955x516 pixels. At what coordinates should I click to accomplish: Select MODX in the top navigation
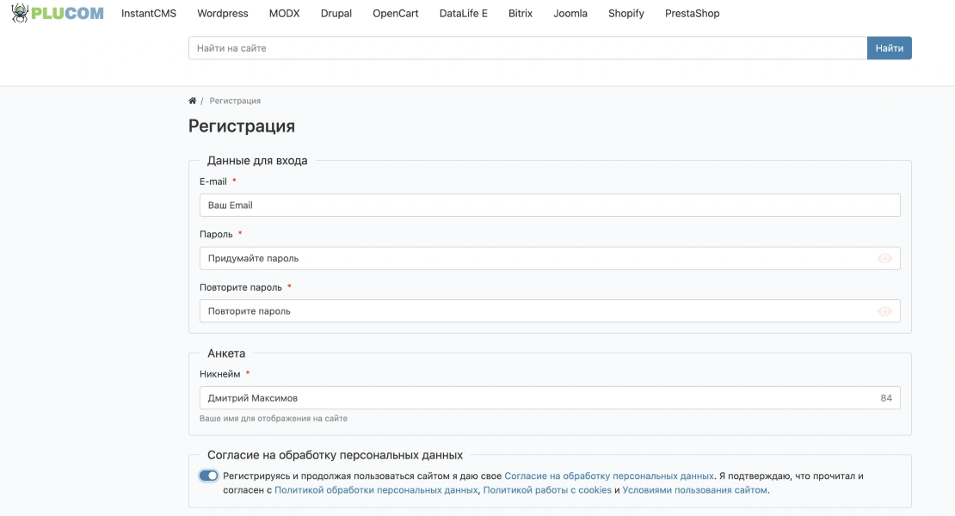[x=285, y=14]
